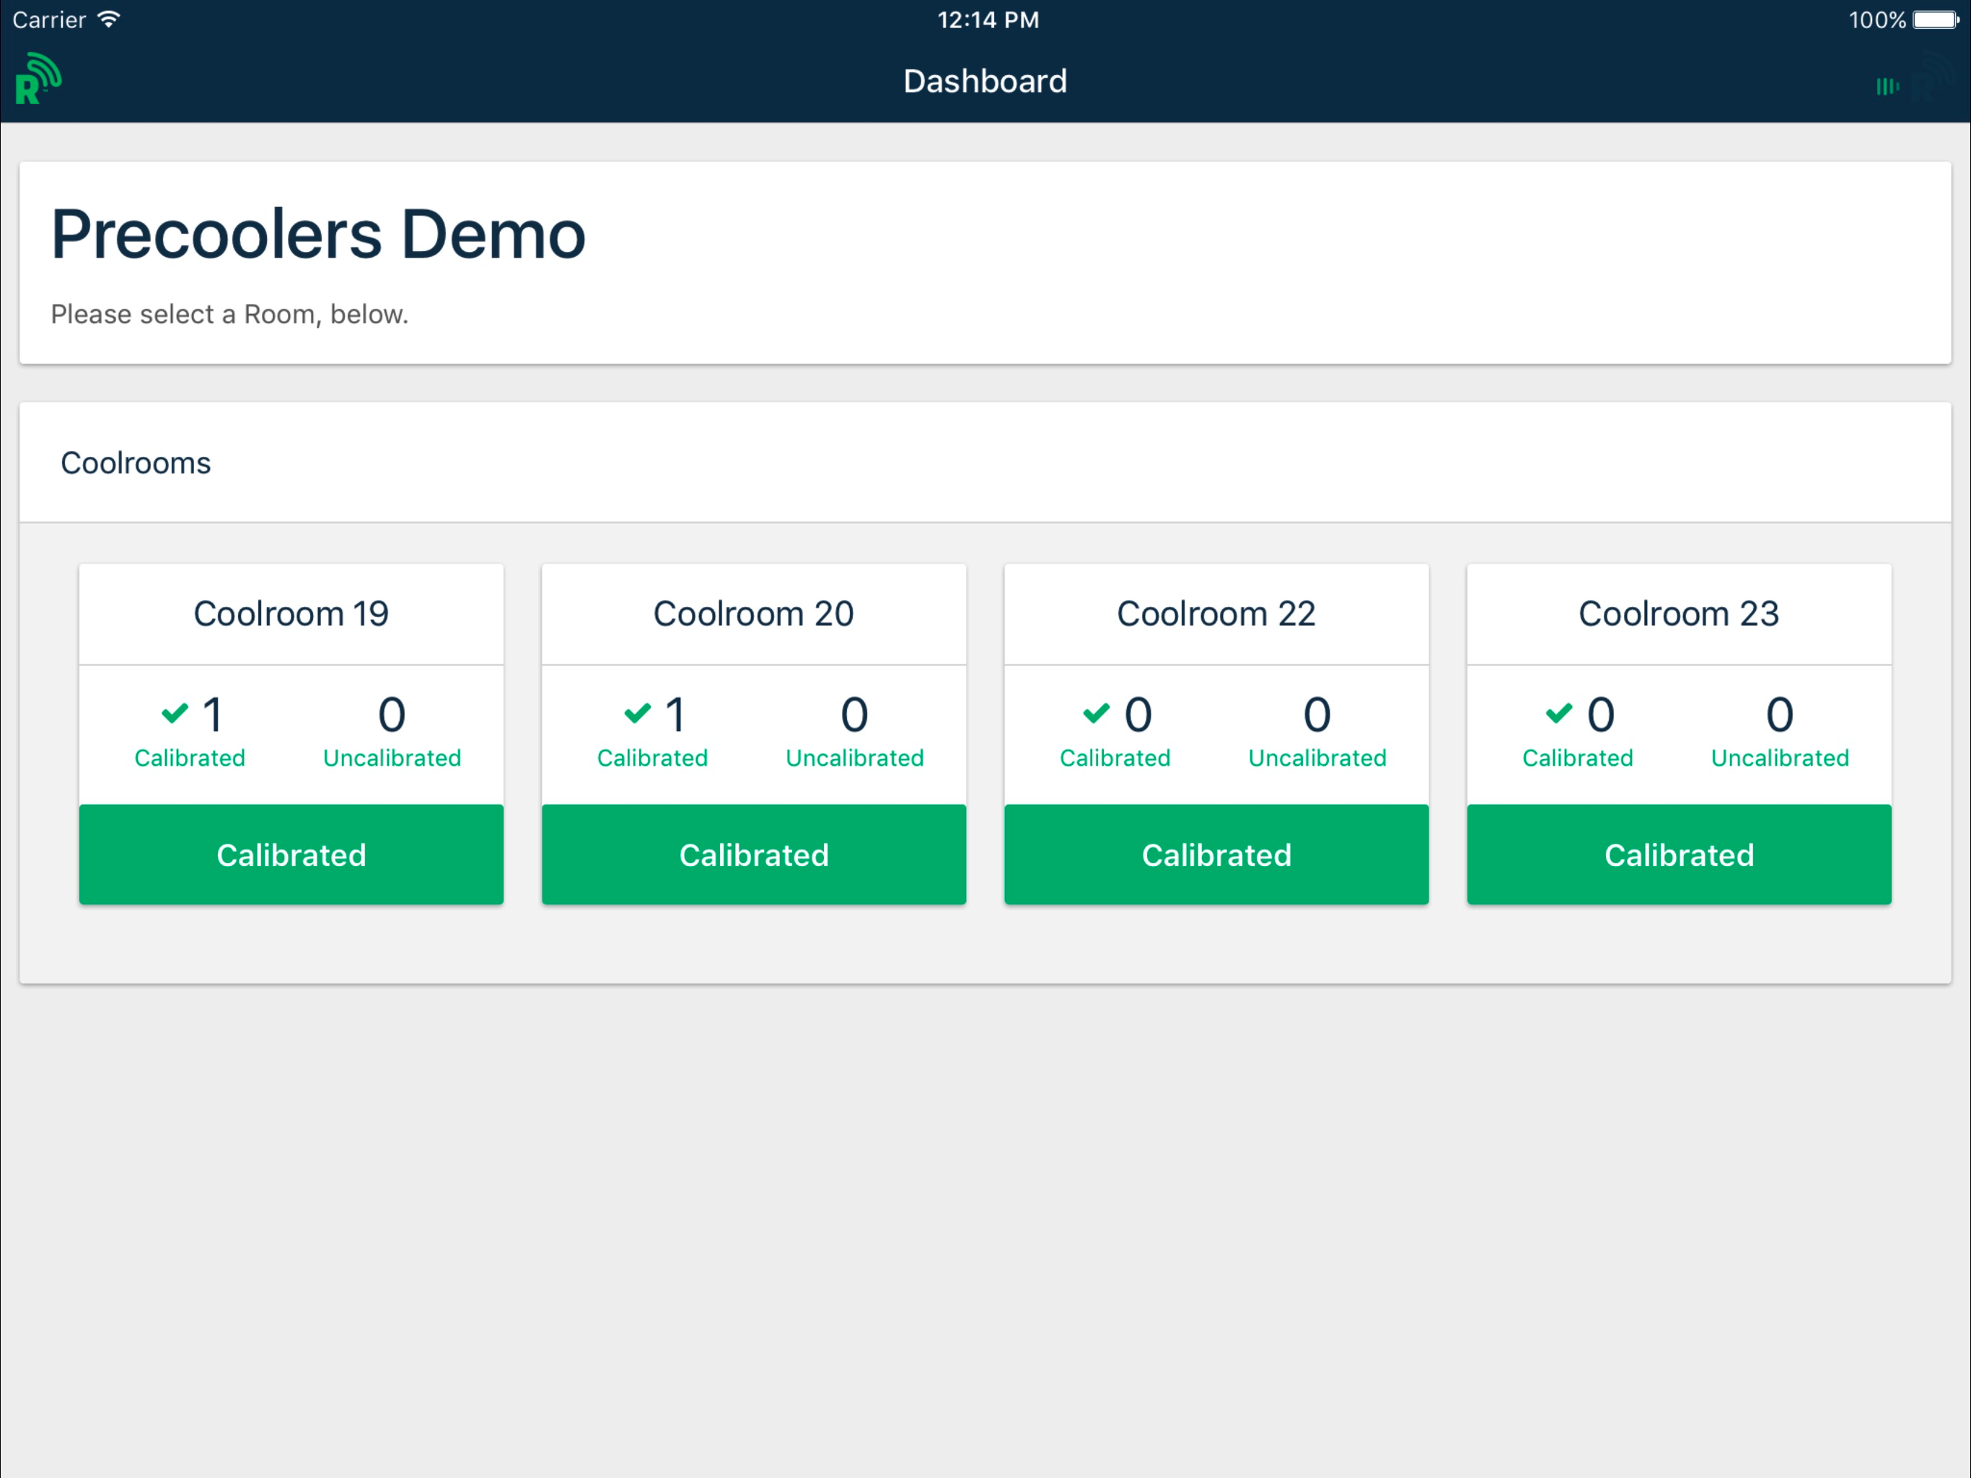
Task: Tap Coolroom 22 uncalibrated count 0
Action: (1317, 714)
